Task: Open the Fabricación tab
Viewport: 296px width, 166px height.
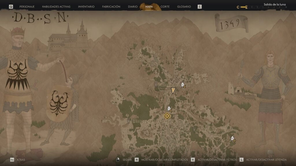Action: [111, 7]
